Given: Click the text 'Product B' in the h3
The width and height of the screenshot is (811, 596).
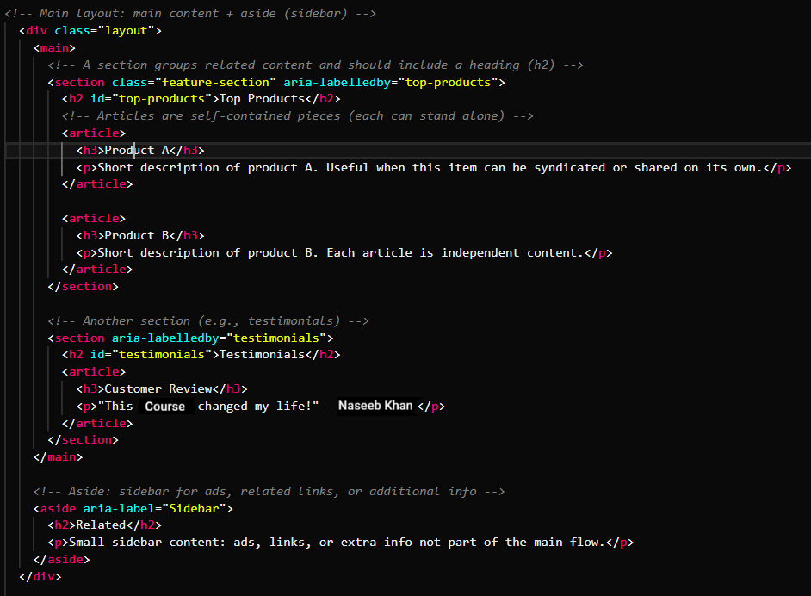Looking at the screenshot, I should click(137, 236).
